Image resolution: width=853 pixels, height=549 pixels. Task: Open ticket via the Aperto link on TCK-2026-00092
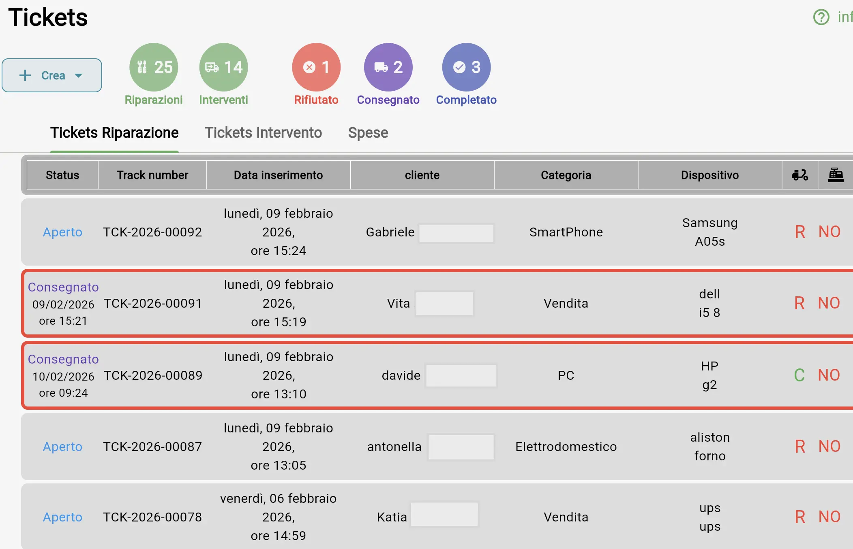point(62,232)
